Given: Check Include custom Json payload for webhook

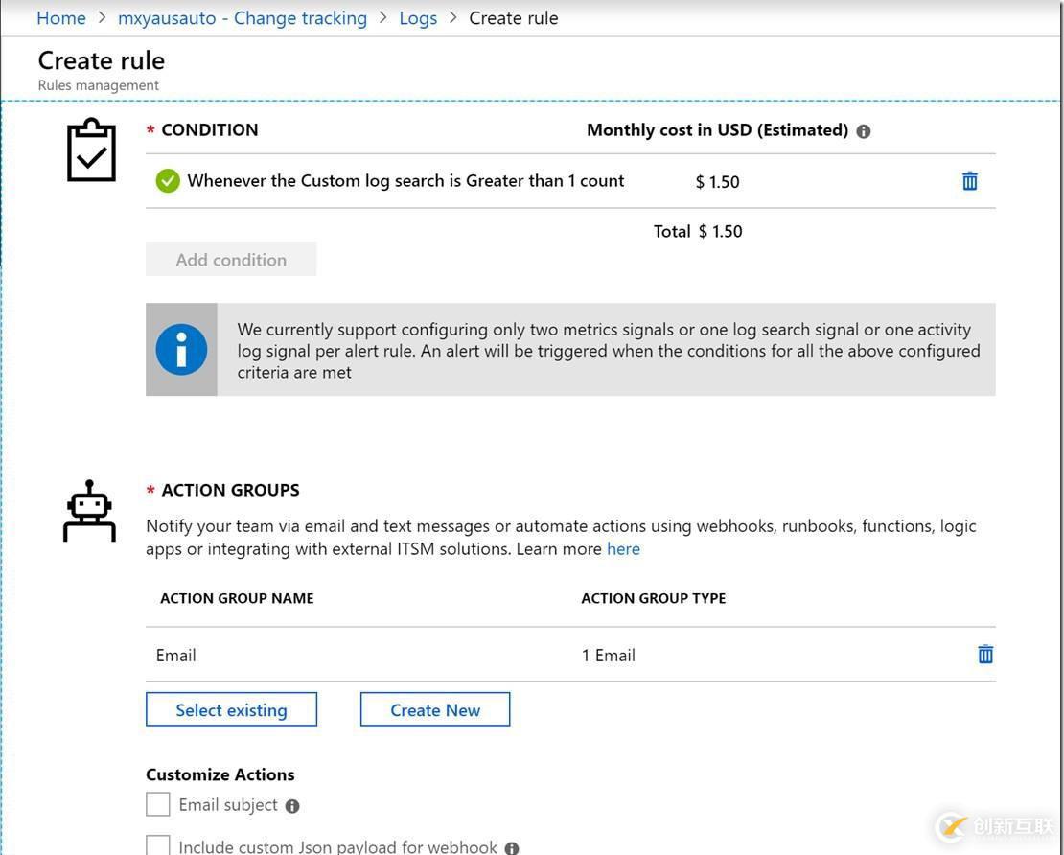Looking at the screenshot, I should [158, 845].
